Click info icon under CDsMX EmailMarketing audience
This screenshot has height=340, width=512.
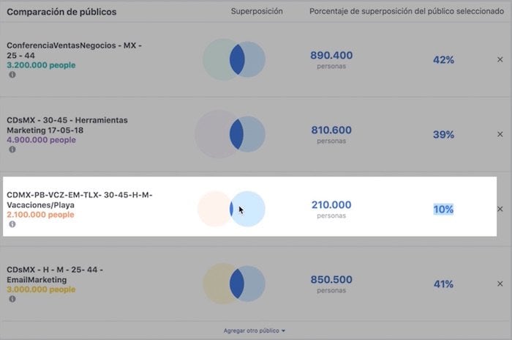pyautogui.click(x=12, y=299)
